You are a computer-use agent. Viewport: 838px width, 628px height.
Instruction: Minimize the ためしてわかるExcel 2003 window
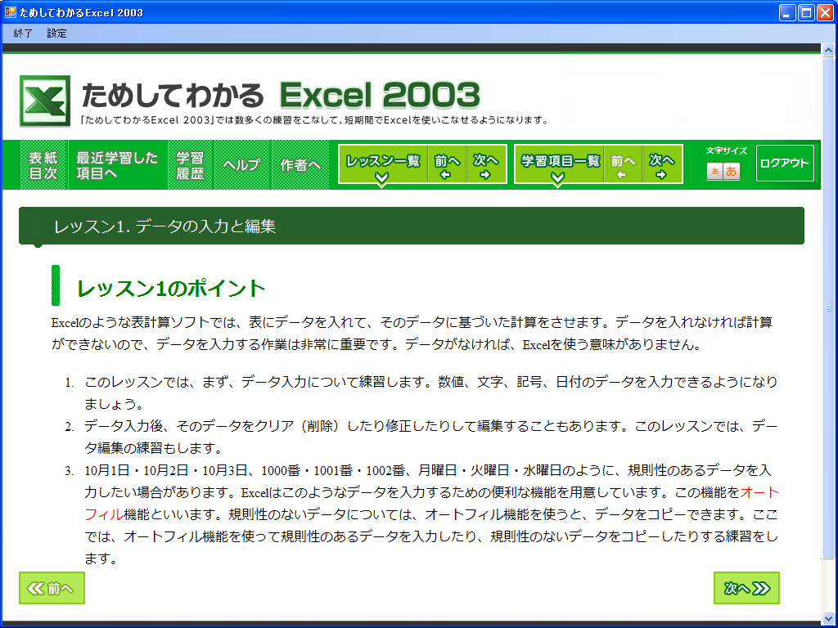[x=787, y=12]
